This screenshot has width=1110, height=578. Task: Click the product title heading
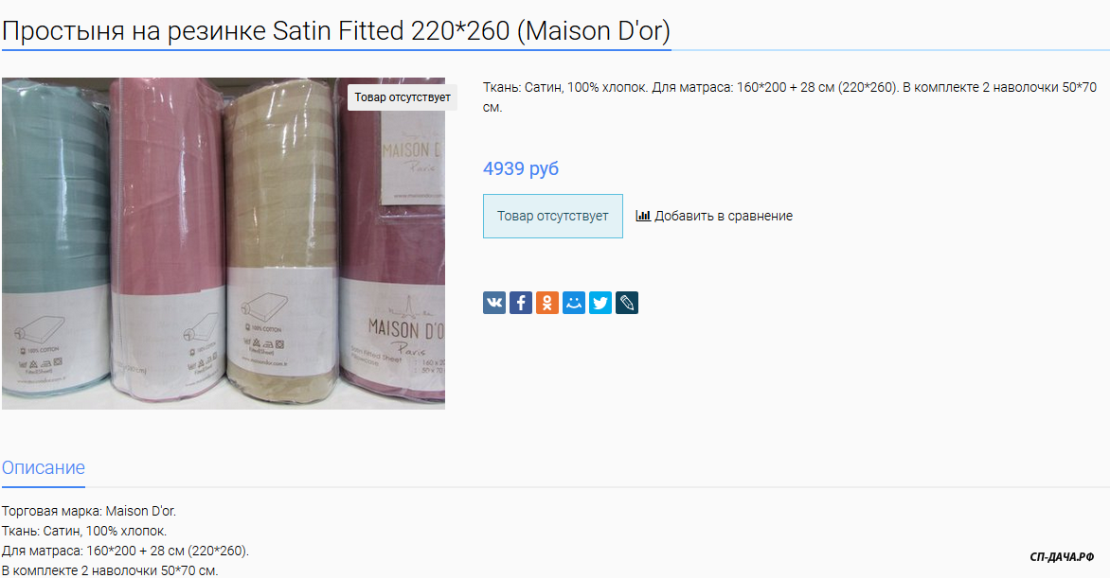(336, 31)
